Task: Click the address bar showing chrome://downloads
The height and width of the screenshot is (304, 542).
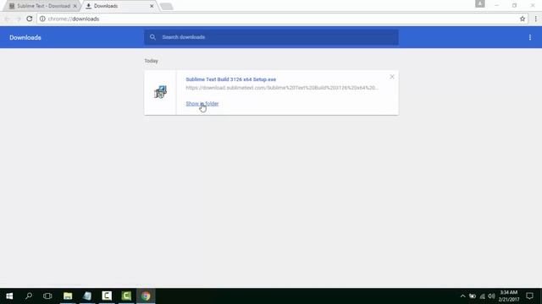Action: pos(282,19)
